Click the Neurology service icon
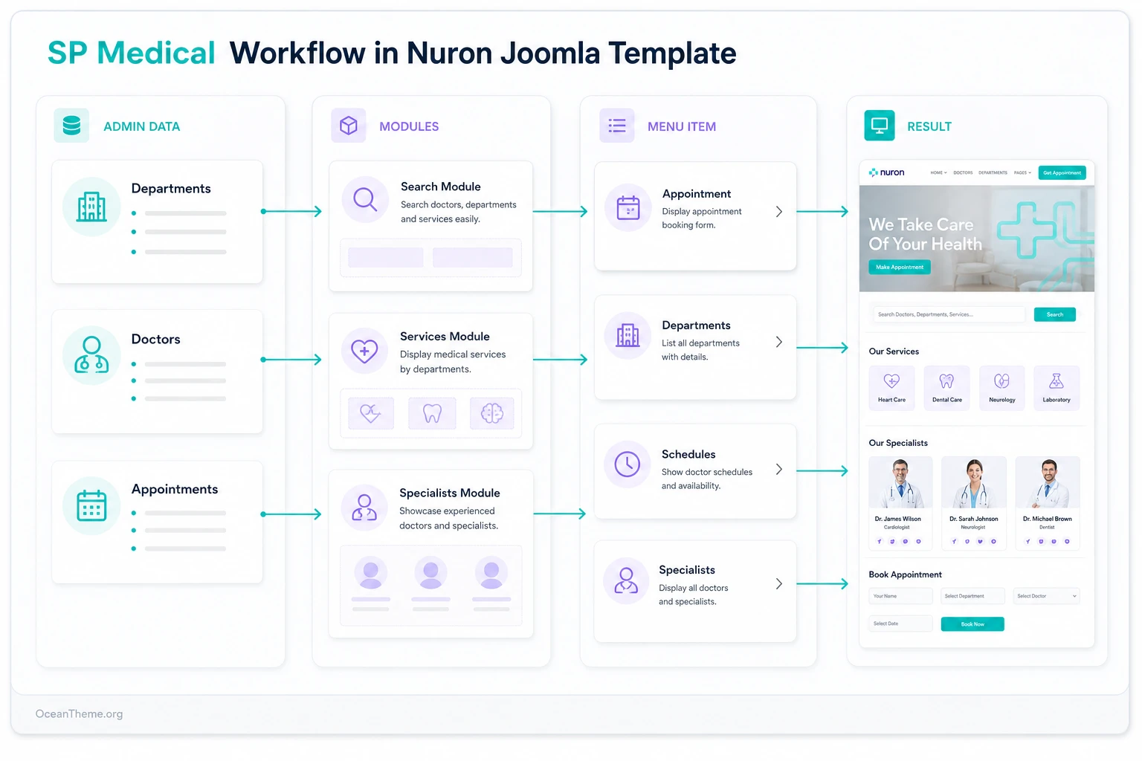The image size is (1142, 761). 1001,381
